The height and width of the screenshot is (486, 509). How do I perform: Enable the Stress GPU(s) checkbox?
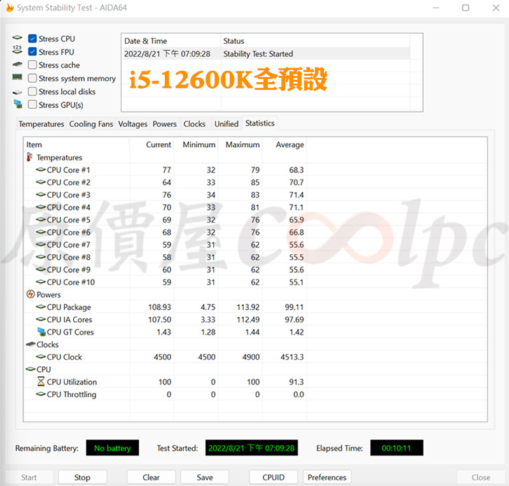pyautogui.click(x=32, y=104)
